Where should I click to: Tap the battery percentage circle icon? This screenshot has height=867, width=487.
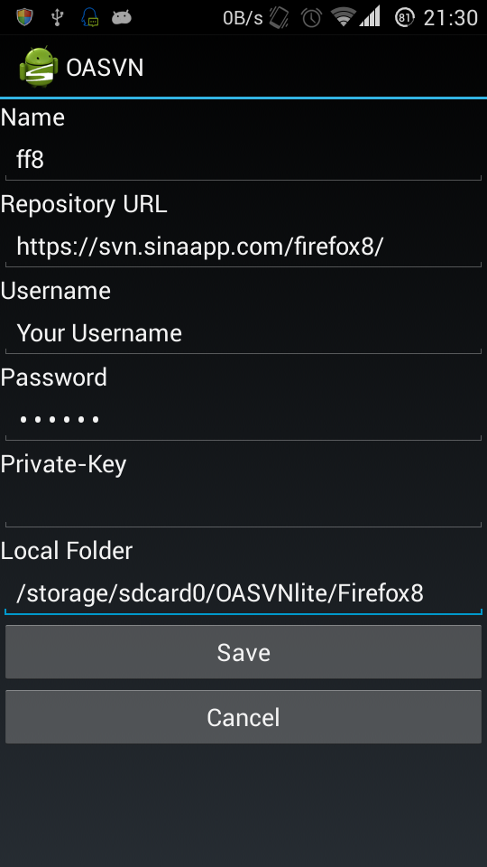(405, 18)
